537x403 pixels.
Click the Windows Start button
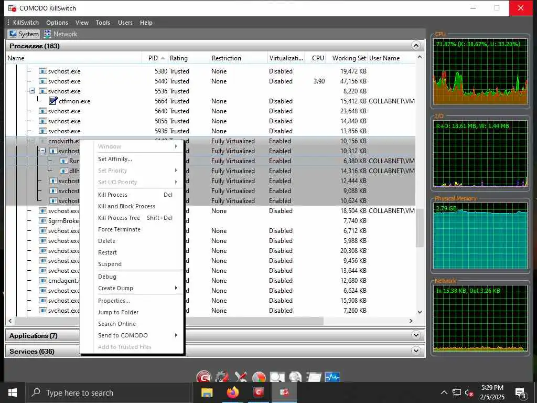tap(13, 393)
